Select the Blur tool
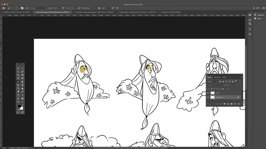 22,88
